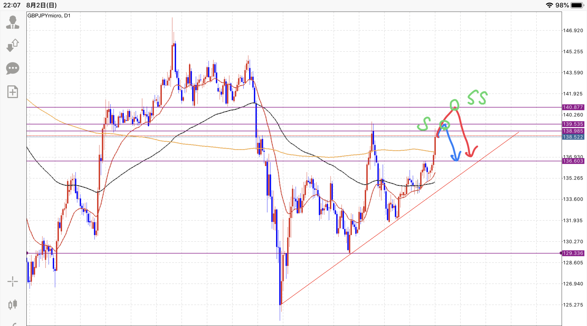Tap the 125.275 price axis value
This screenshot has height=326, width=587.
573,305
